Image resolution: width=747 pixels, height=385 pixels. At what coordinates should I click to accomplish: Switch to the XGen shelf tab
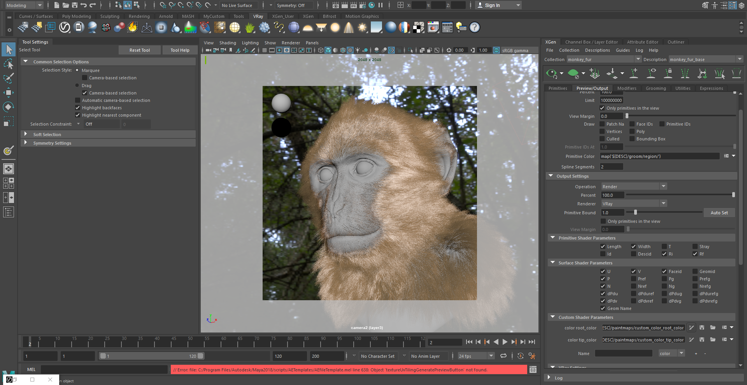pyautogui.click(x=308, y=16)
